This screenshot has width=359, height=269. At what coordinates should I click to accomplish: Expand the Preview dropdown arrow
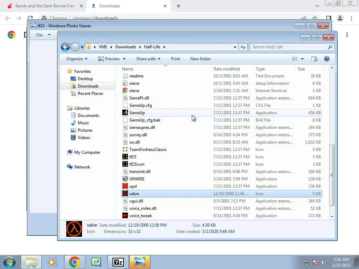click(124, 59)
